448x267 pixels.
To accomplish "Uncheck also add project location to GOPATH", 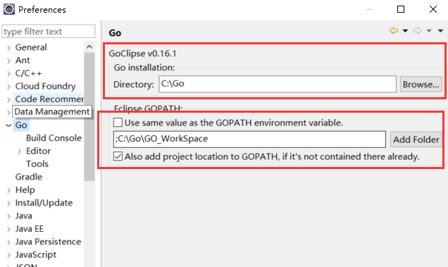I will (x=118, y=156).
